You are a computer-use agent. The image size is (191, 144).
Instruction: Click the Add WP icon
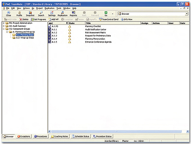coord(50,19)
